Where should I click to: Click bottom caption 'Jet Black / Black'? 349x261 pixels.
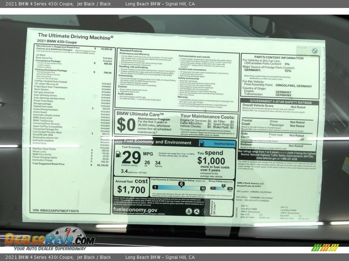point(94,257)
